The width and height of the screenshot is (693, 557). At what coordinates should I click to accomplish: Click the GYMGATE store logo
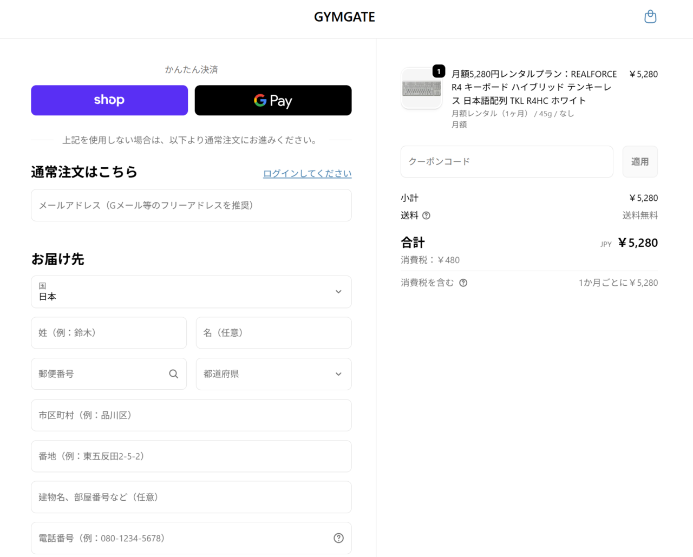point(344,17)
